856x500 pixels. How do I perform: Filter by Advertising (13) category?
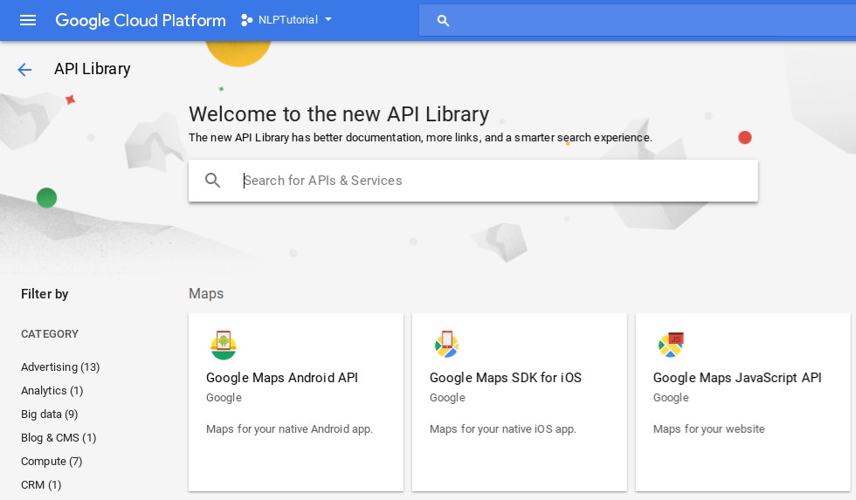(60, 367)
